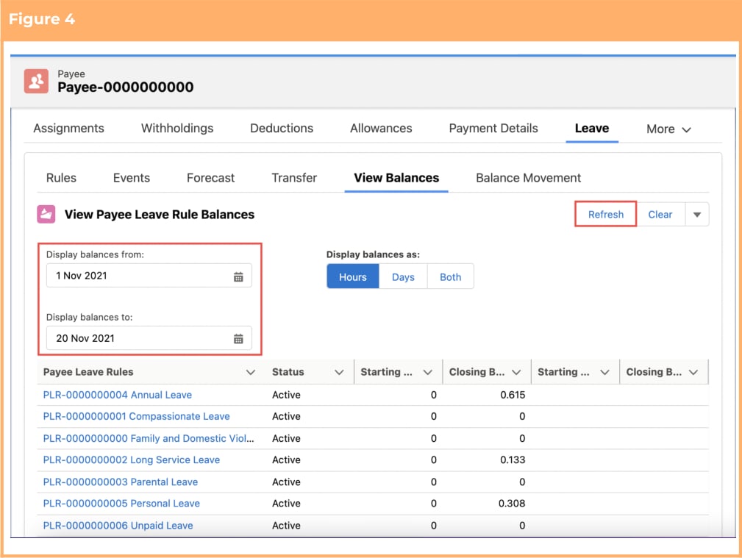
Task: Select Hours balance display option
Action: tap(353, 277)
